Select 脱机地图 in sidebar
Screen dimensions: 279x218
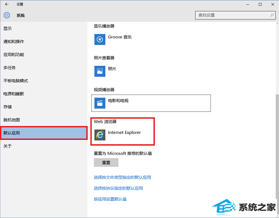44,120
